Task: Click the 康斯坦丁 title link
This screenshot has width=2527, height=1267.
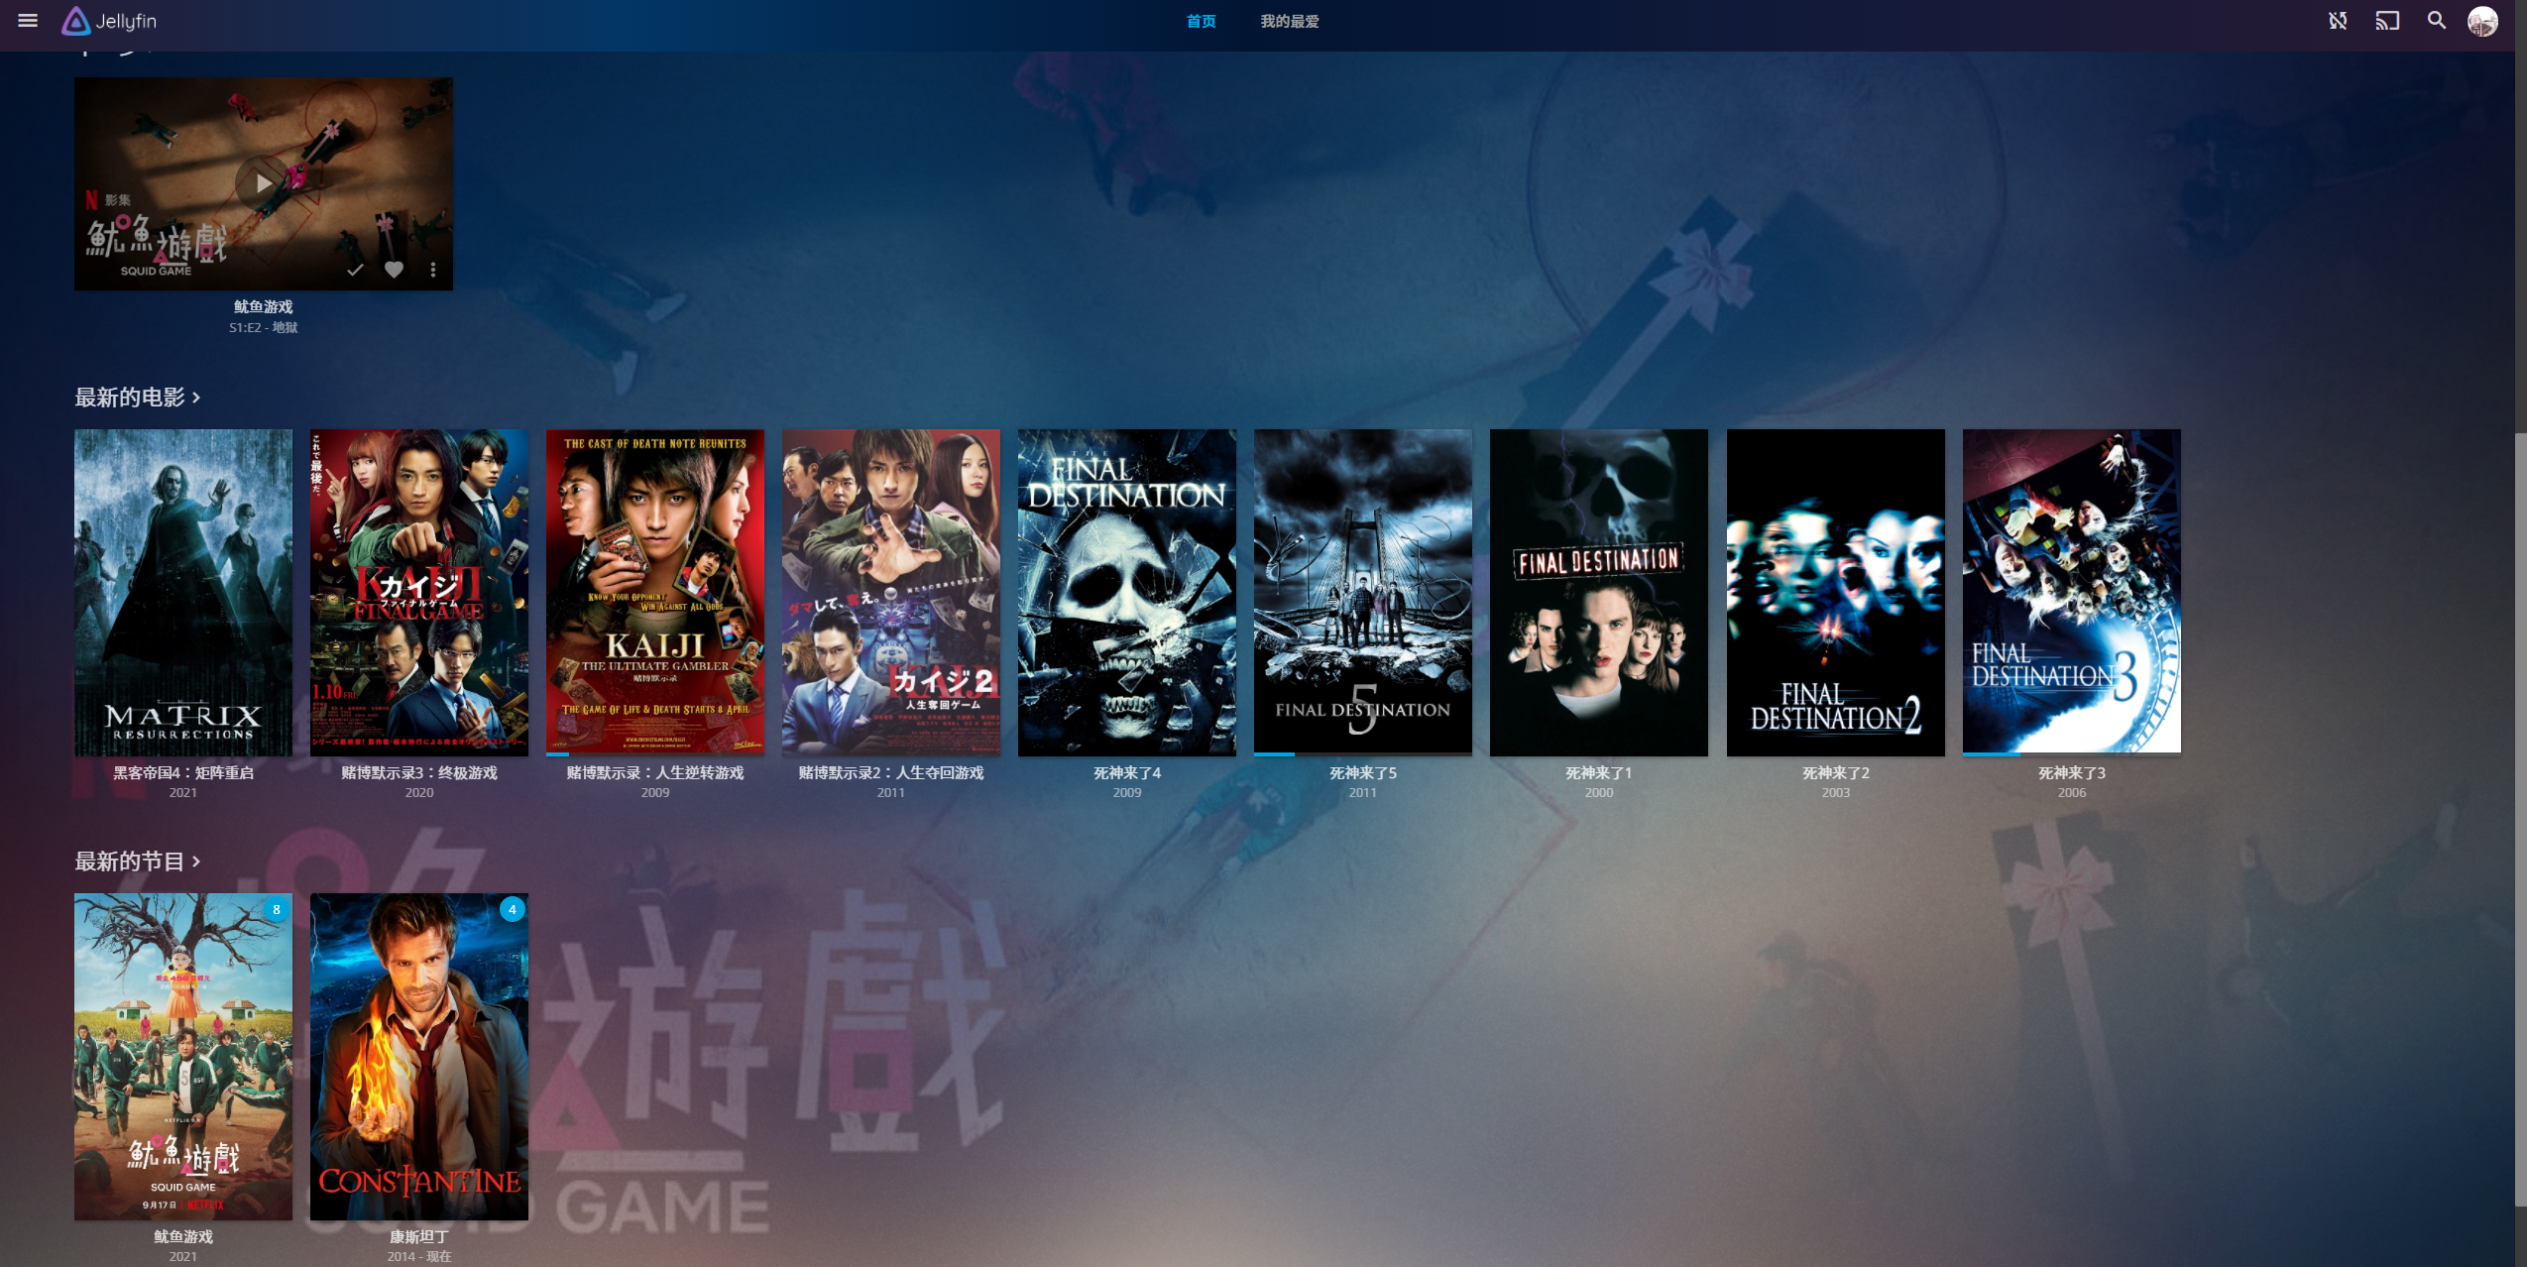Action: pyautogui.click(x=419, y=1236)
